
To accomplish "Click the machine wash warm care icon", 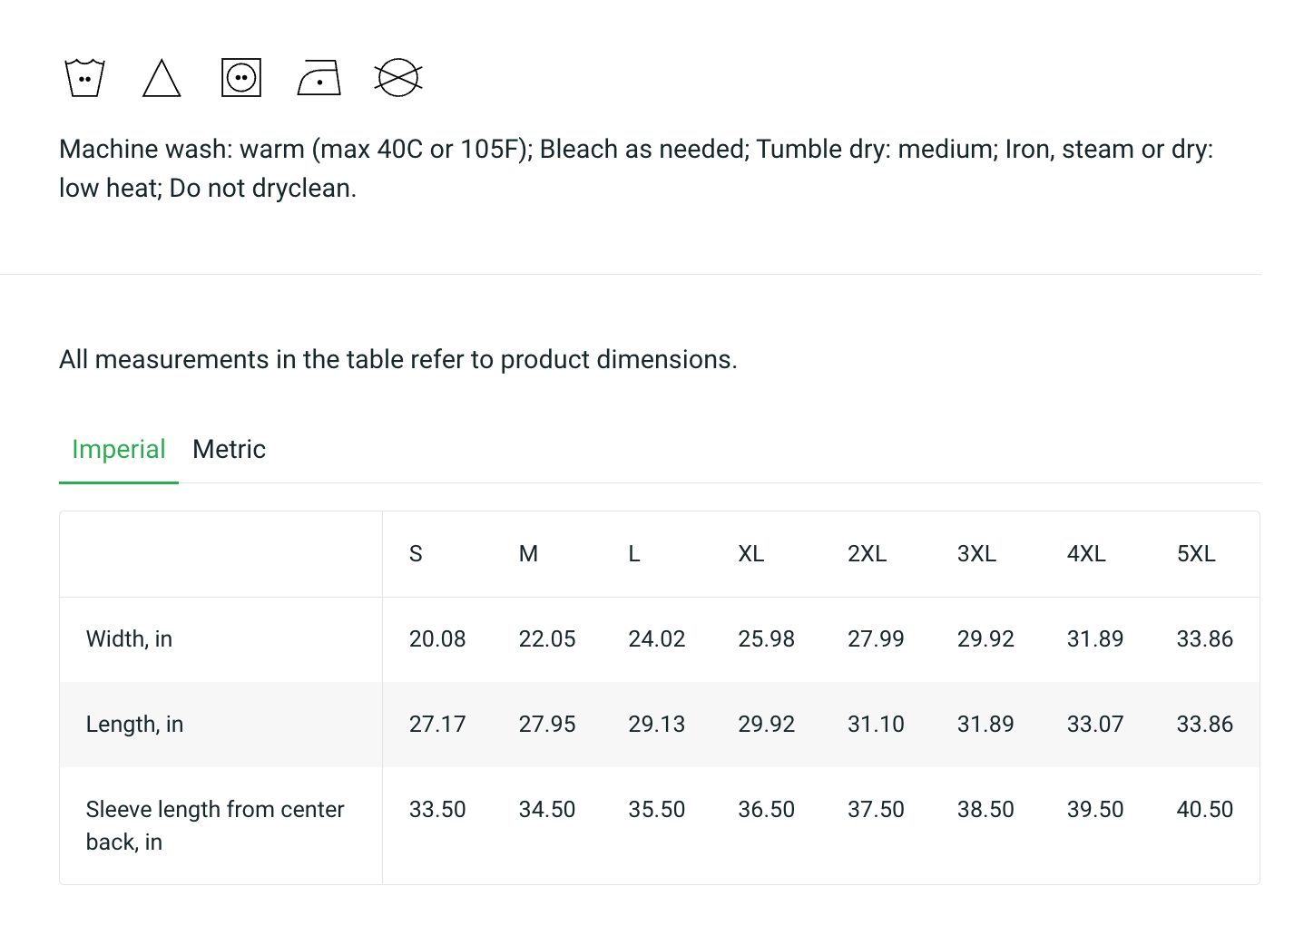I will pos(85,78).
